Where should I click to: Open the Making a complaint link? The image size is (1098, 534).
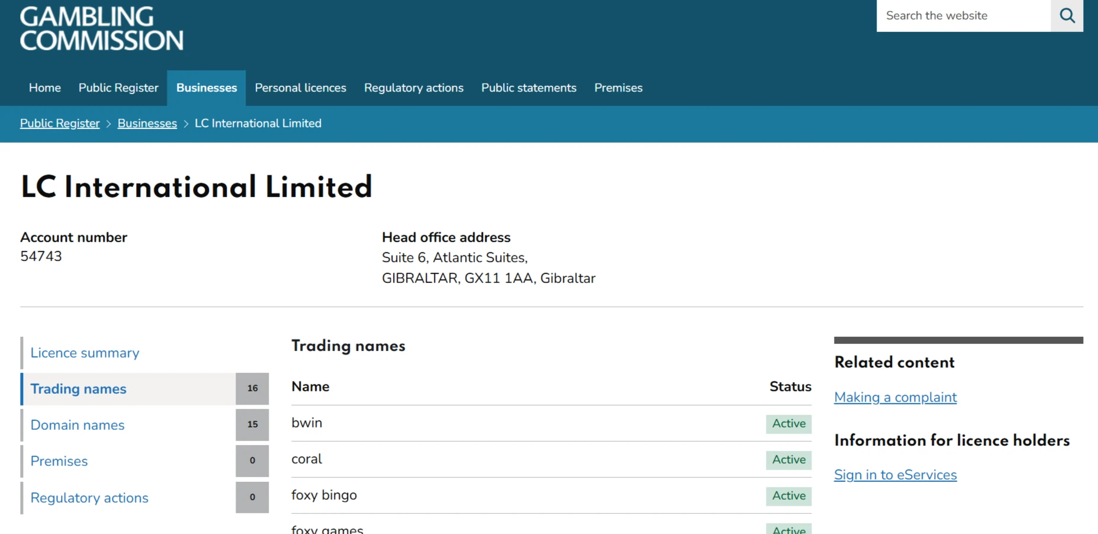click(x=895, y=397)
